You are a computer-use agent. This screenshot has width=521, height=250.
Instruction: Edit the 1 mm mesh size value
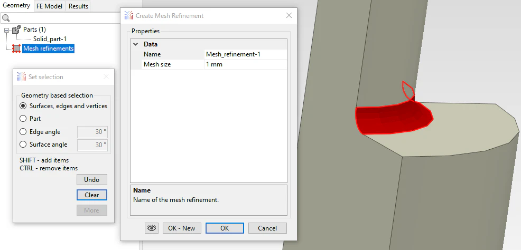(x=246, y=64)
